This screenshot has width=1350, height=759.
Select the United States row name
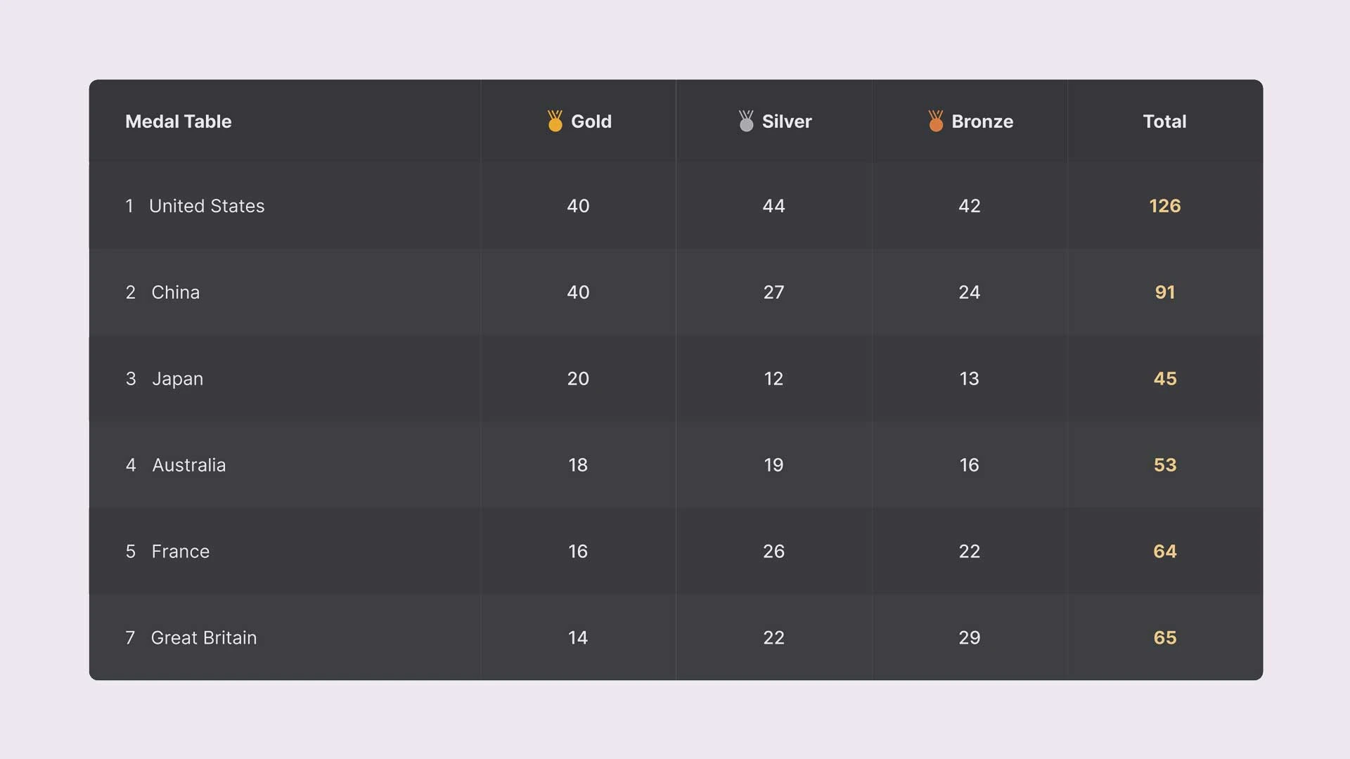(207, 206)
